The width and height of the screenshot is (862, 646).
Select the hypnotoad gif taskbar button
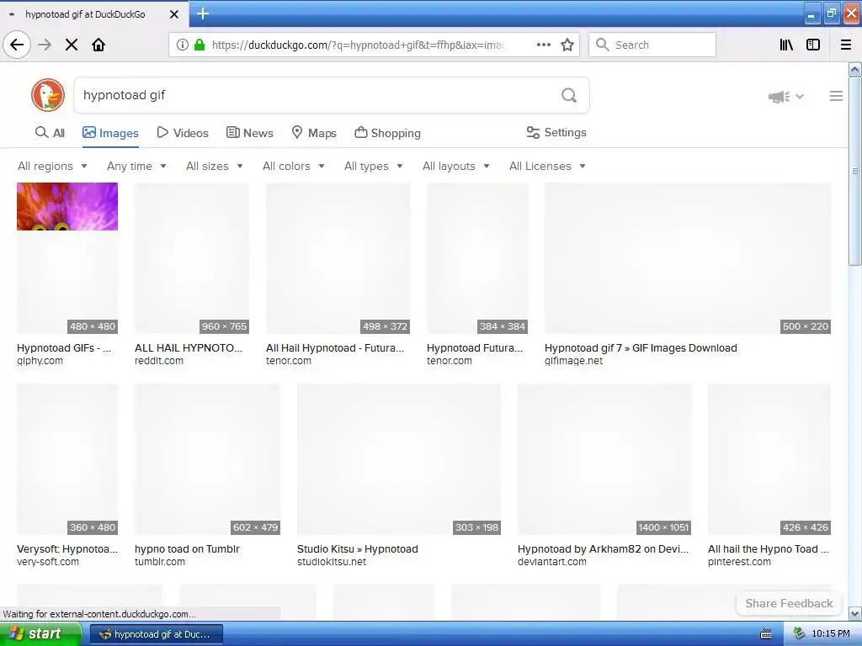click(156, 634)
